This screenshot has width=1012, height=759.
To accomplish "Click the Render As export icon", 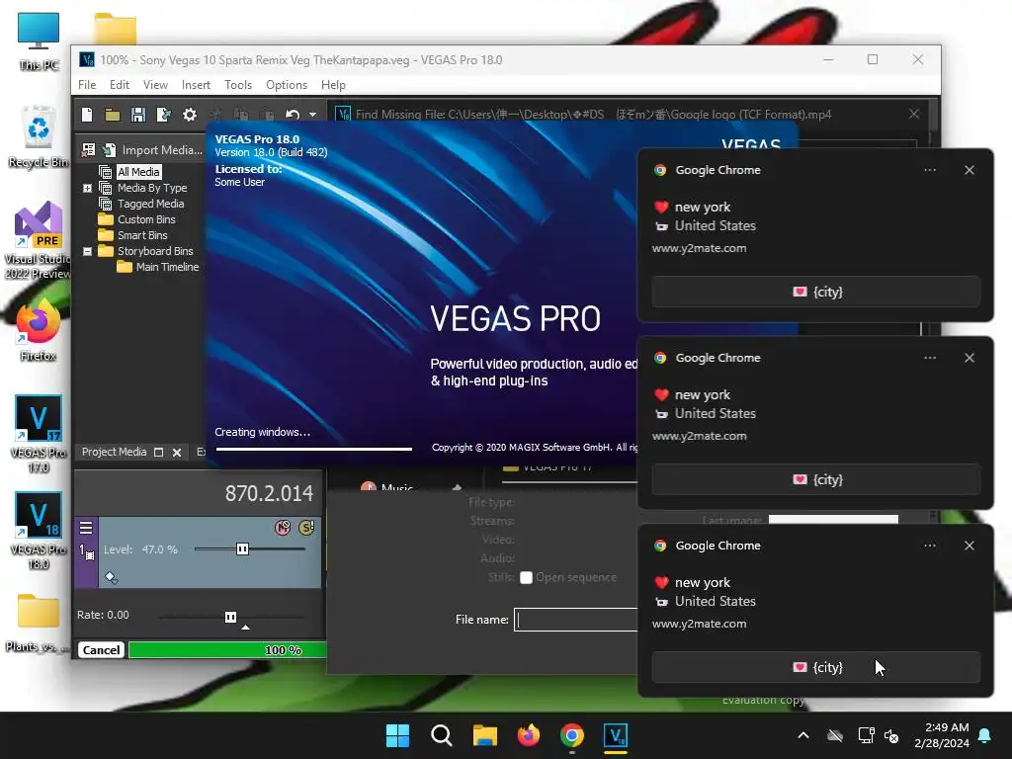I will pyautogui.click(x=164, y=115).
